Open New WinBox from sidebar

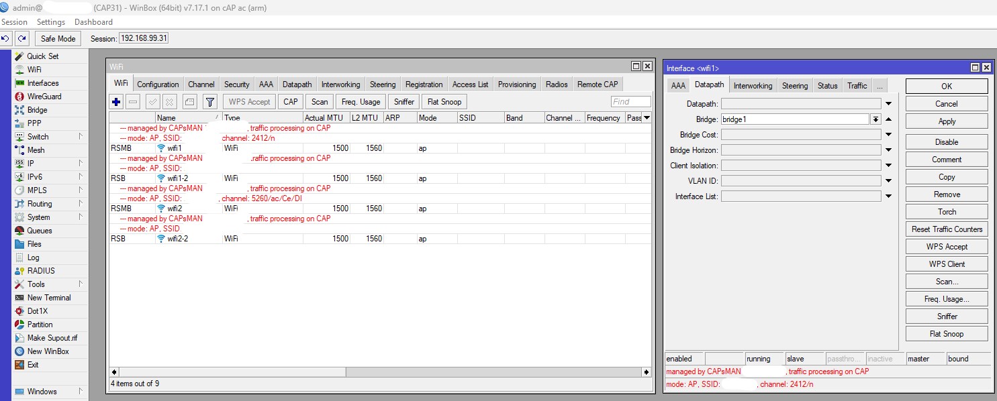[48, 351]
